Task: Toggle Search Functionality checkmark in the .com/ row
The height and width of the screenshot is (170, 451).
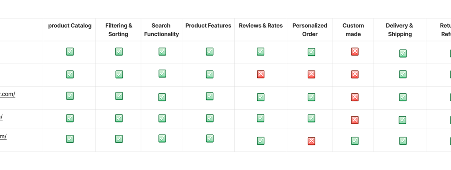Action: (x=162, y=97)
